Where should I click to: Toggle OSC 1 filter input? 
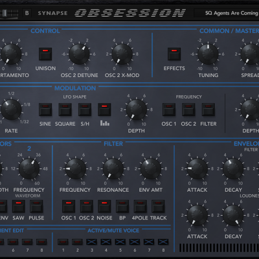69,207
